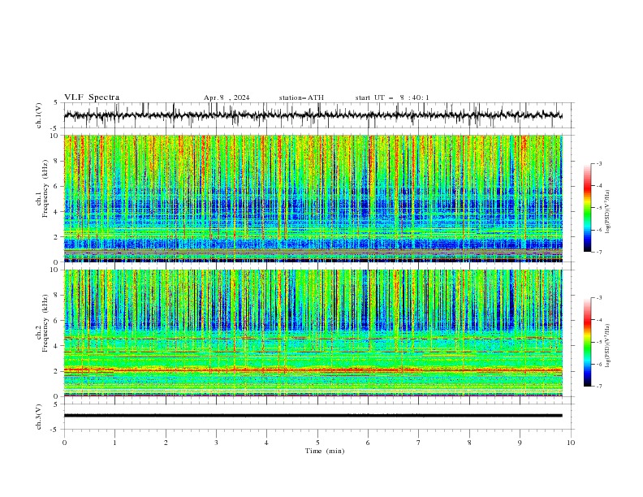643x497 pixels.
Task: Click the lower PSD color scale bar
Action: 587,342
